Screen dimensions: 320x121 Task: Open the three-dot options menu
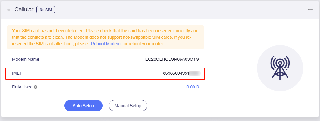(x=310, y=10)
